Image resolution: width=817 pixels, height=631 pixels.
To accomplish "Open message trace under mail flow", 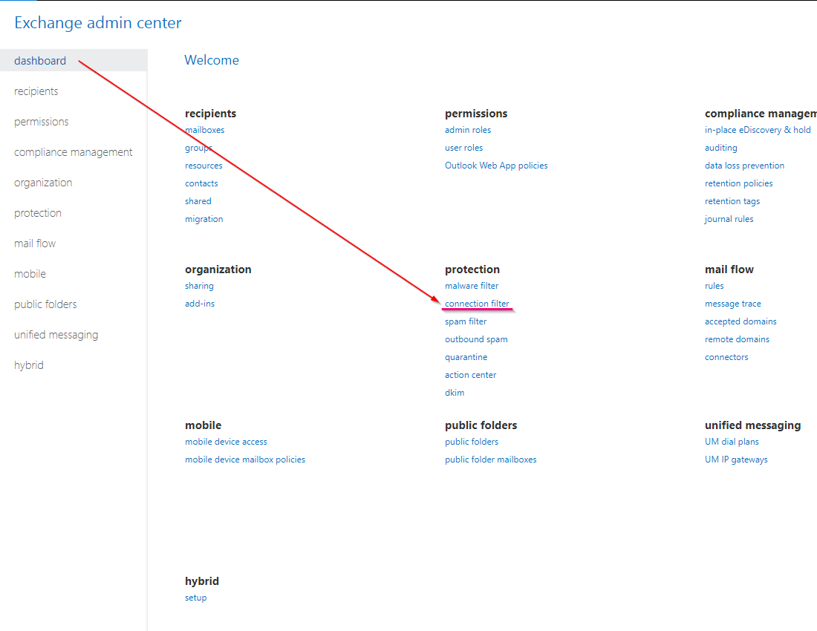I will [x=733, y=303].
